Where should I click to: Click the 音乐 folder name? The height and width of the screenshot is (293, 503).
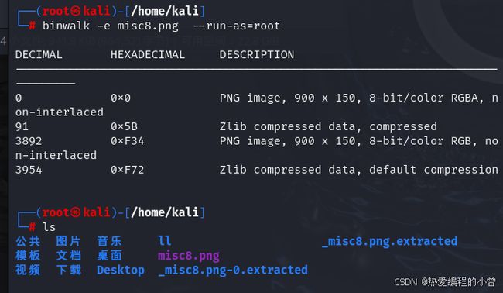109,241
